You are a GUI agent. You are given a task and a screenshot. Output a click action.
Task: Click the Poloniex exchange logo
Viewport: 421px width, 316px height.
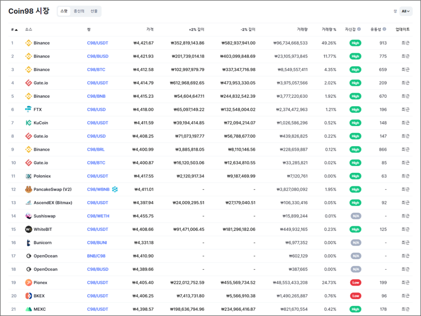tap(28, 176)
